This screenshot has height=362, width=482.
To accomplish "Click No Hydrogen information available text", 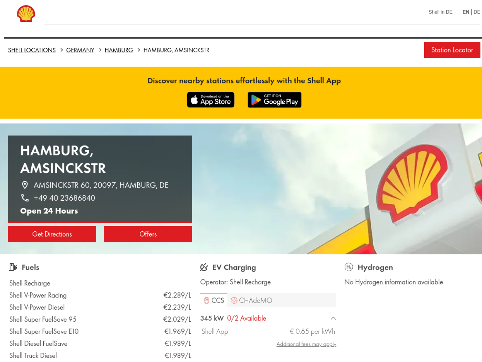I will 394,282.
